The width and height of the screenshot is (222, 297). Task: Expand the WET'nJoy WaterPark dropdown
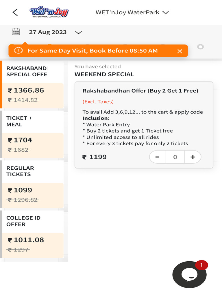[x=165, y=12]
